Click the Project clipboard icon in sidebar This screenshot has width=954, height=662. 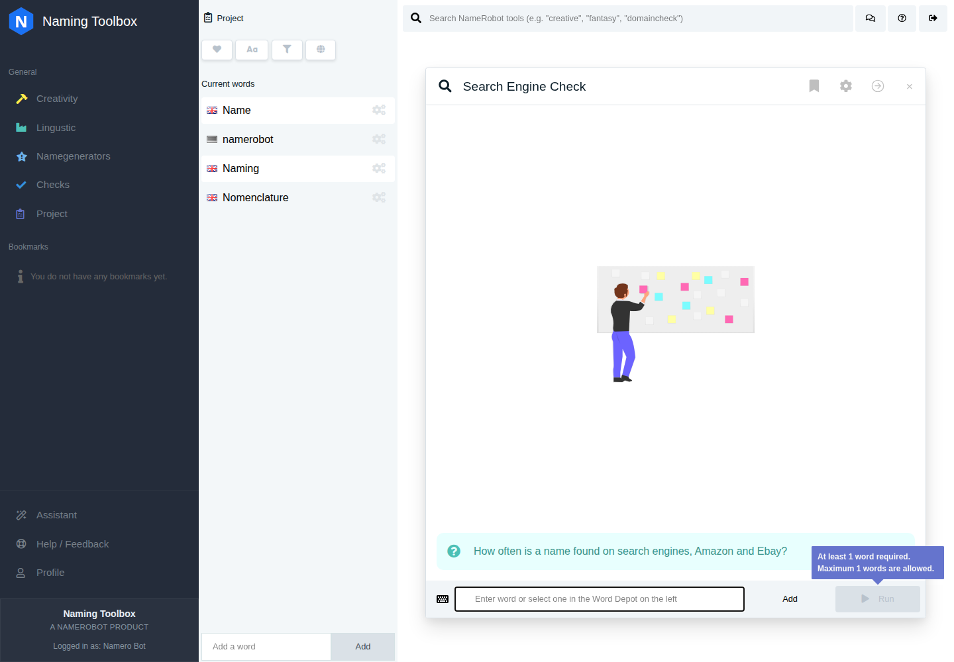[21, 214]
